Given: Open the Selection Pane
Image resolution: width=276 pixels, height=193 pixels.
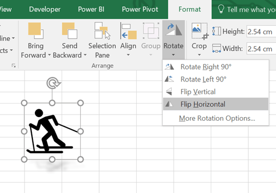Looking at the screenshot, I should (102, 40).
